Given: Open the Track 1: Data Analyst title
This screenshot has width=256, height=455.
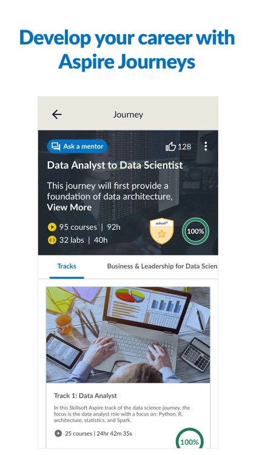Looking at the screenshot, I should 86,396.
